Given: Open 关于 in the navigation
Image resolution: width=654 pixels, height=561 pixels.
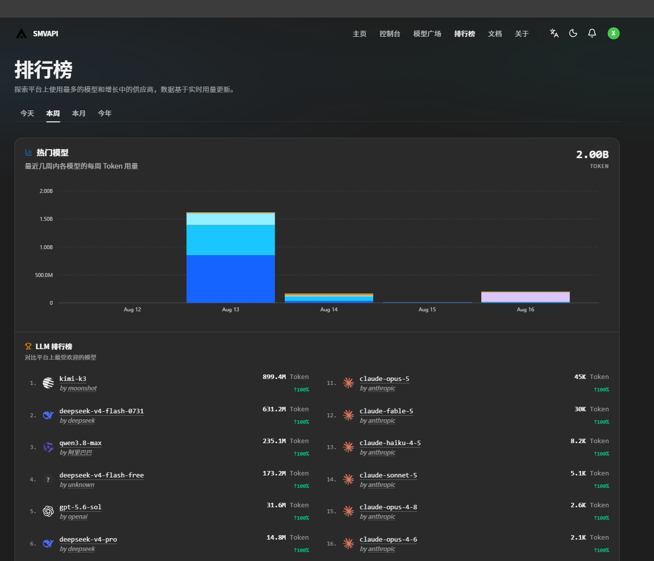Looking at the screenshot, I should [522, 34].
